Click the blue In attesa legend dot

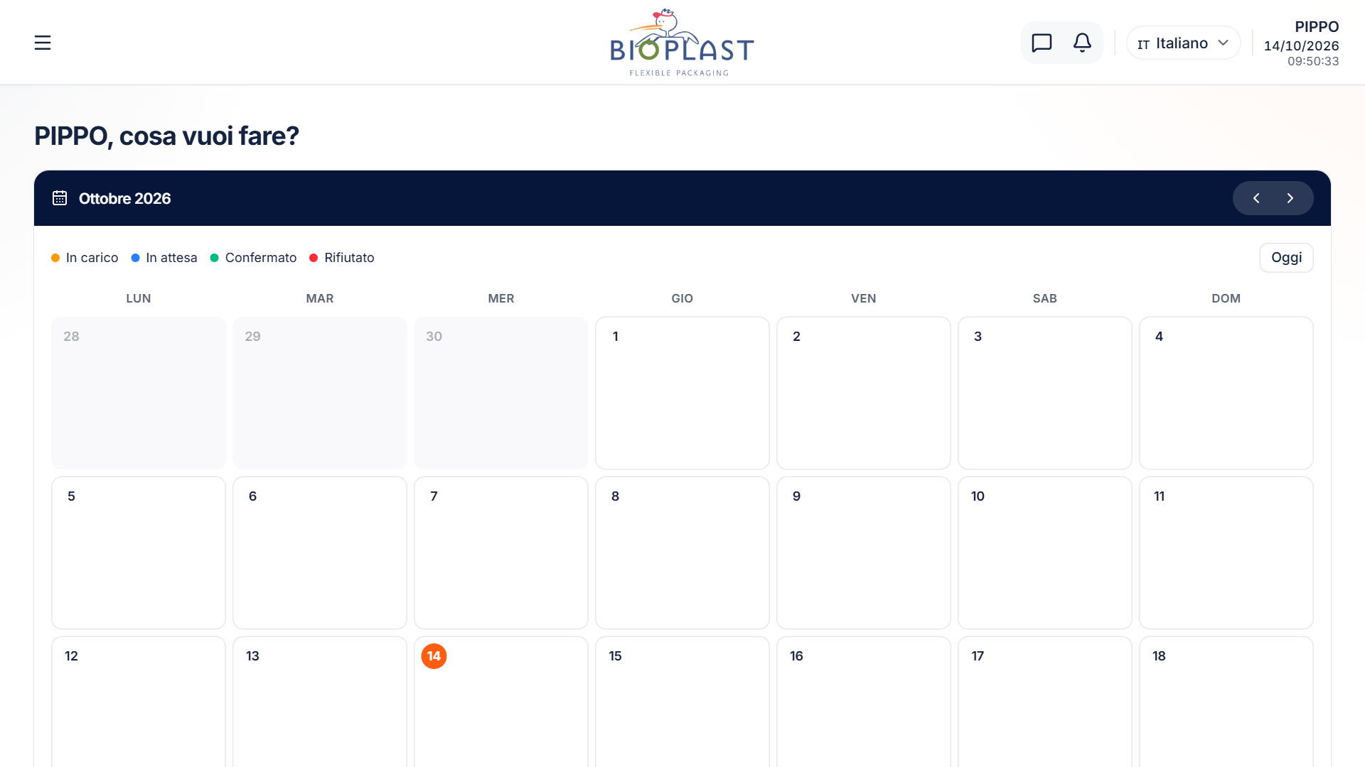tap(135, 258)
